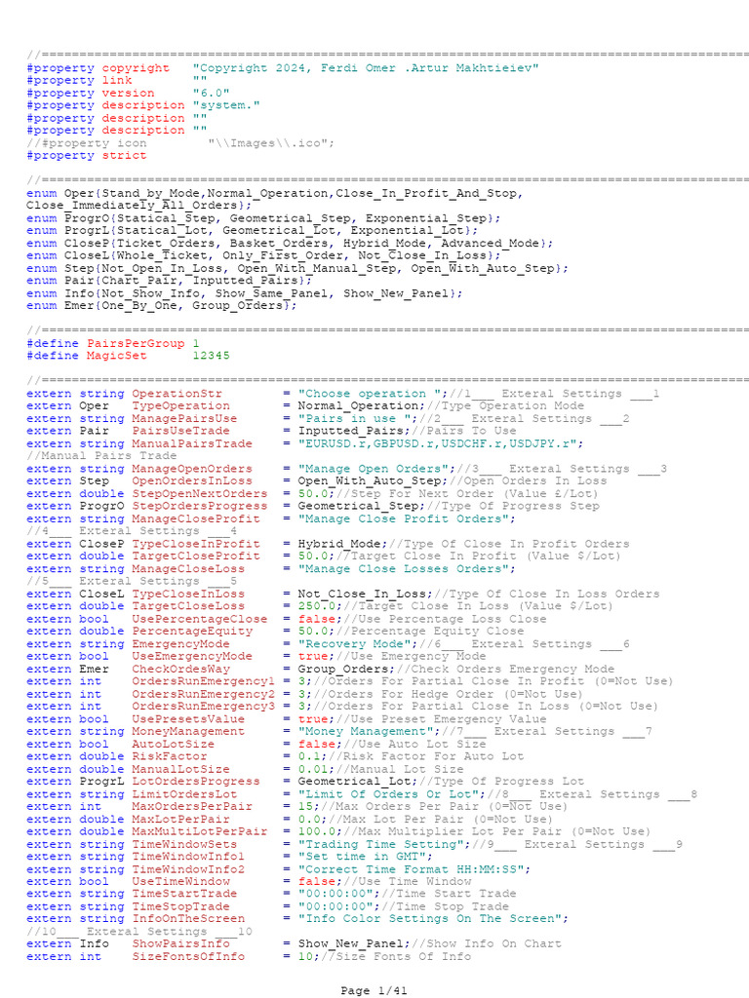Click the MaxOrdersPerPair variable name
The width and height of the screenshot is (749, 998).
[192, 806]
